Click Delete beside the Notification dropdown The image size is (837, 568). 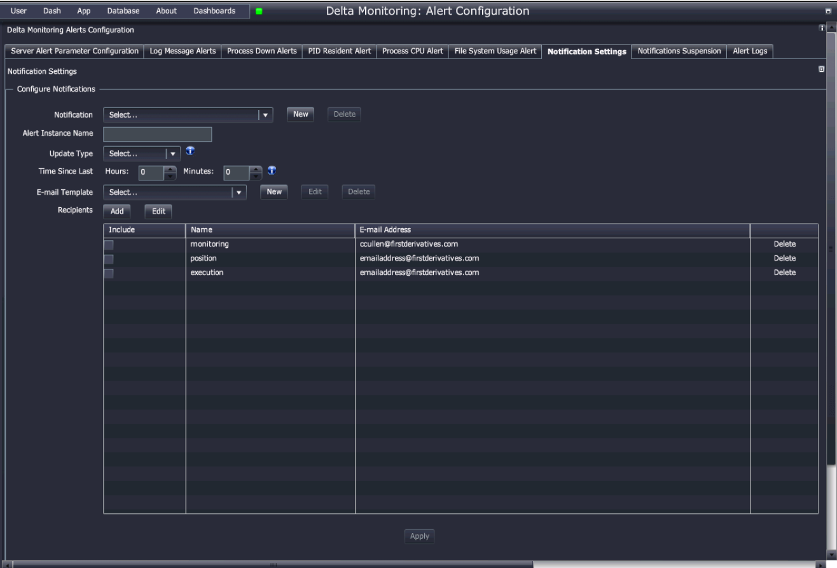344,114
